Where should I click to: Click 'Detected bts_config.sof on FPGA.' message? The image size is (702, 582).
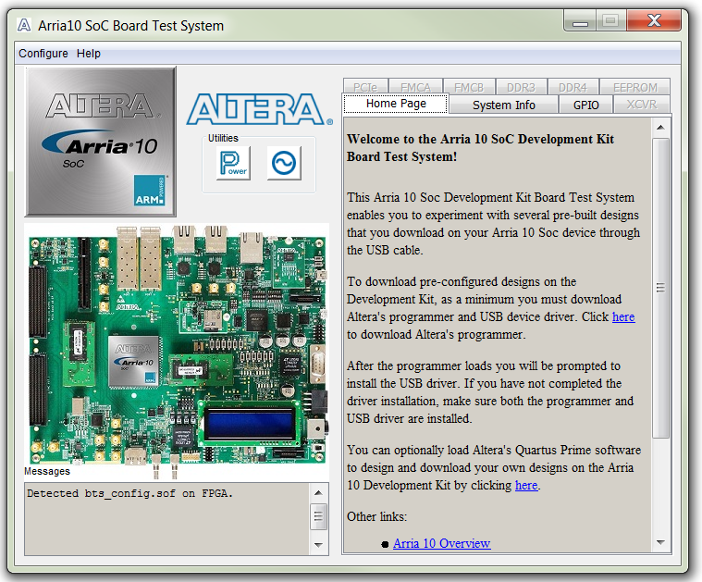point(129,494)
